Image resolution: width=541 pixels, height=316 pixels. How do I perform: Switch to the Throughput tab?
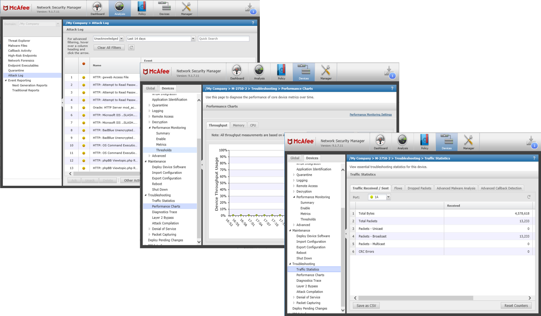tap(218, 125)
